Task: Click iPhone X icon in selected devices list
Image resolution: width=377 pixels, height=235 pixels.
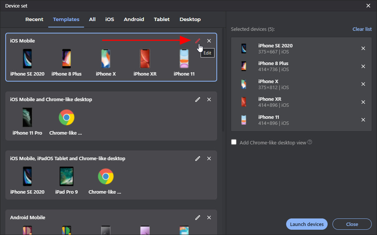Action: click(244, 84)
